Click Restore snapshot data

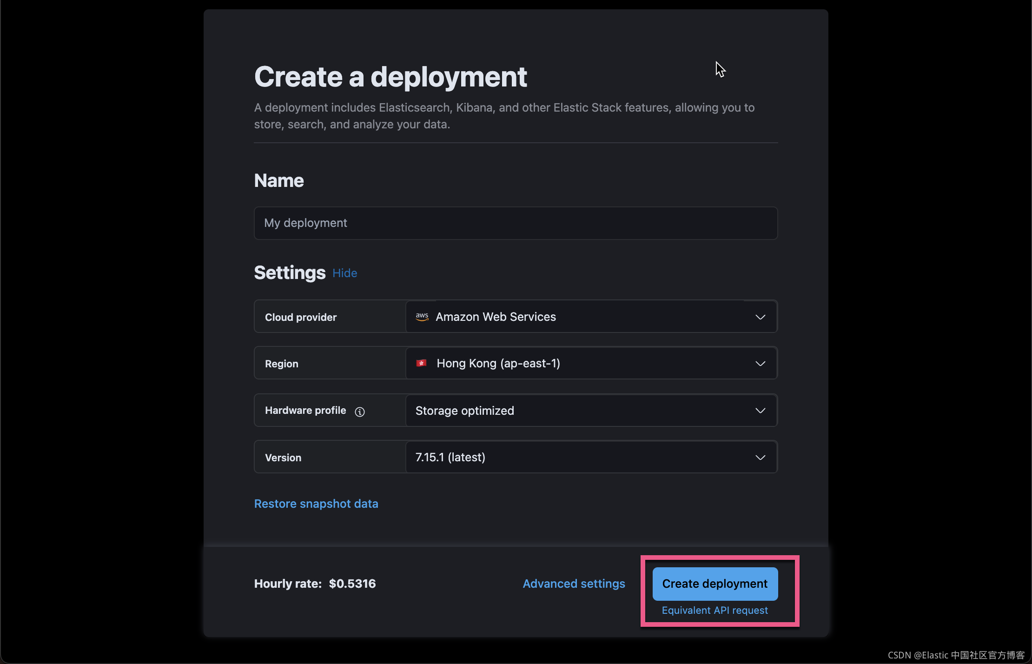[316, 504]
